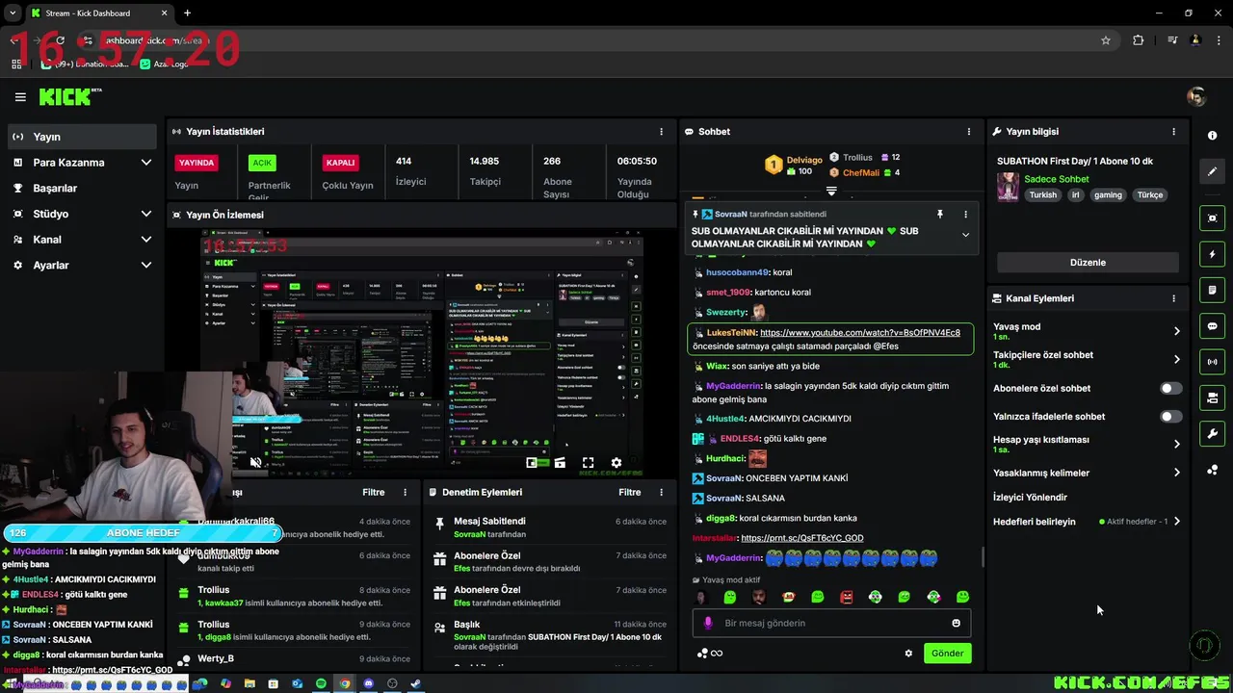Open Yayın İstatistikleri panel options menu

point(661,132)
